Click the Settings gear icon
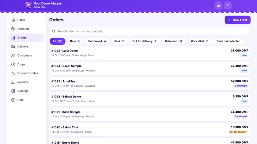257x144 pixels. click(13, 91)
